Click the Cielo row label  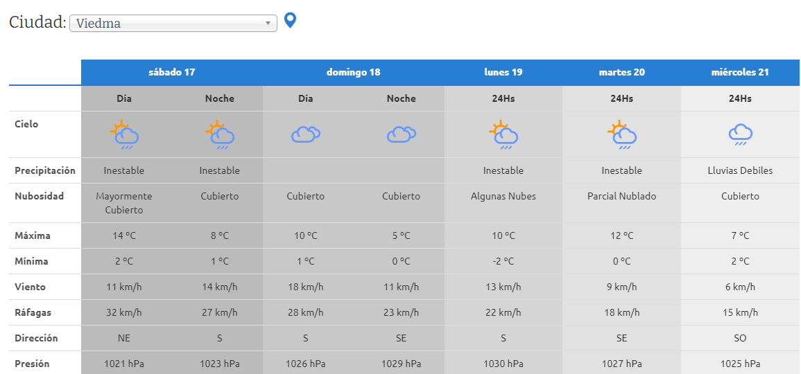click(x=26, y=125)
